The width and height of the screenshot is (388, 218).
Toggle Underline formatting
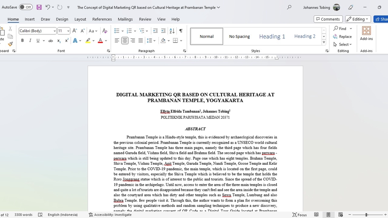38,40
